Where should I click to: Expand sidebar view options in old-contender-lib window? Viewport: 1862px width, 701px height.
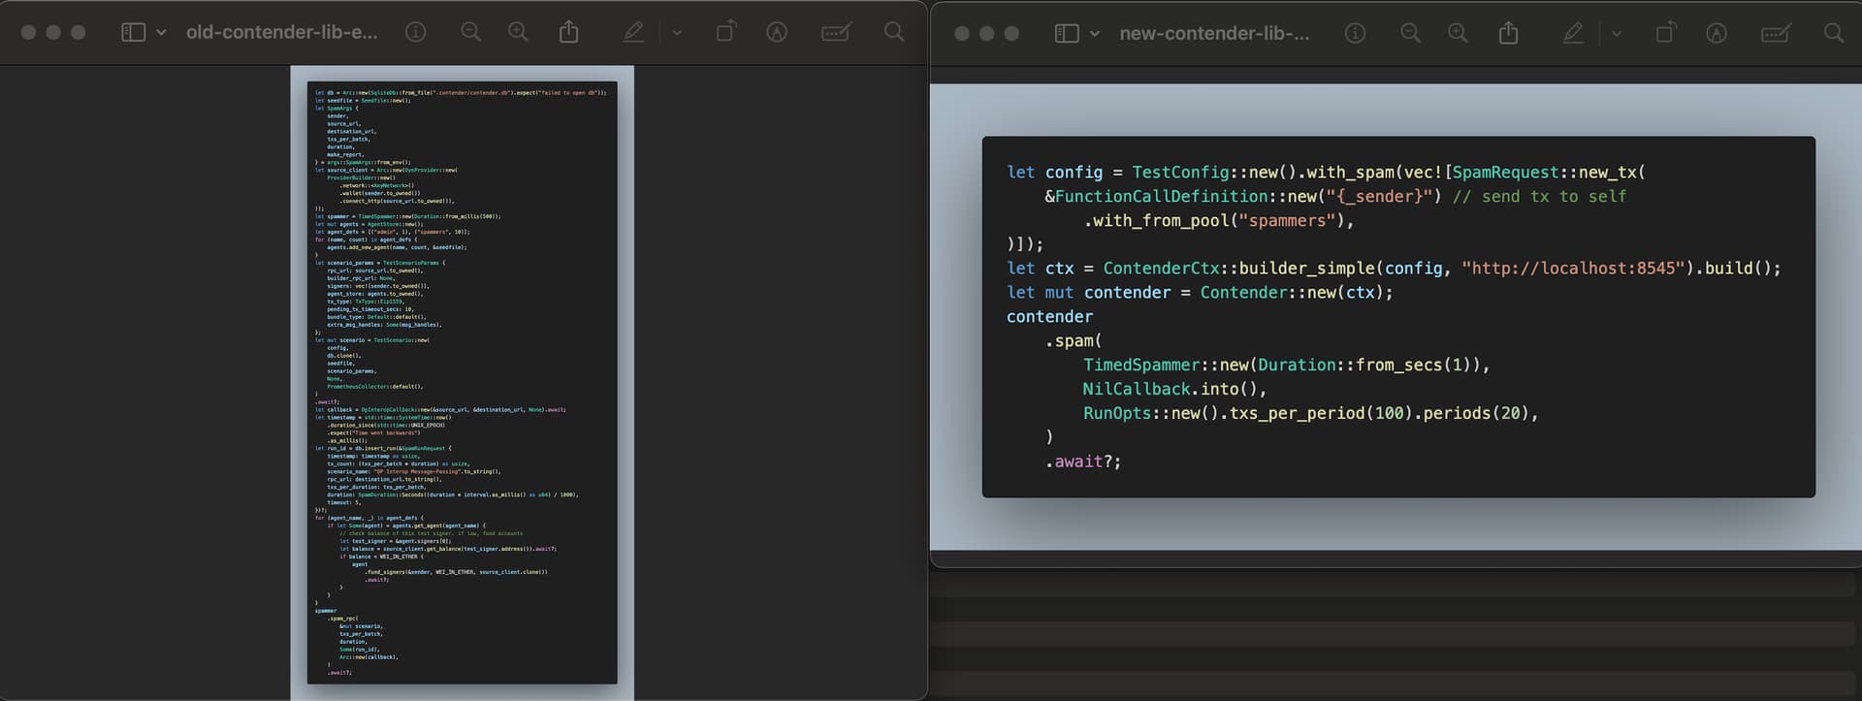[161, 32]
